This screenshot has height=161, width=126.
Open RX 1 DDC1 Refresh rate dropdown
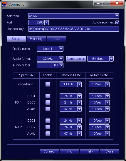107,96
